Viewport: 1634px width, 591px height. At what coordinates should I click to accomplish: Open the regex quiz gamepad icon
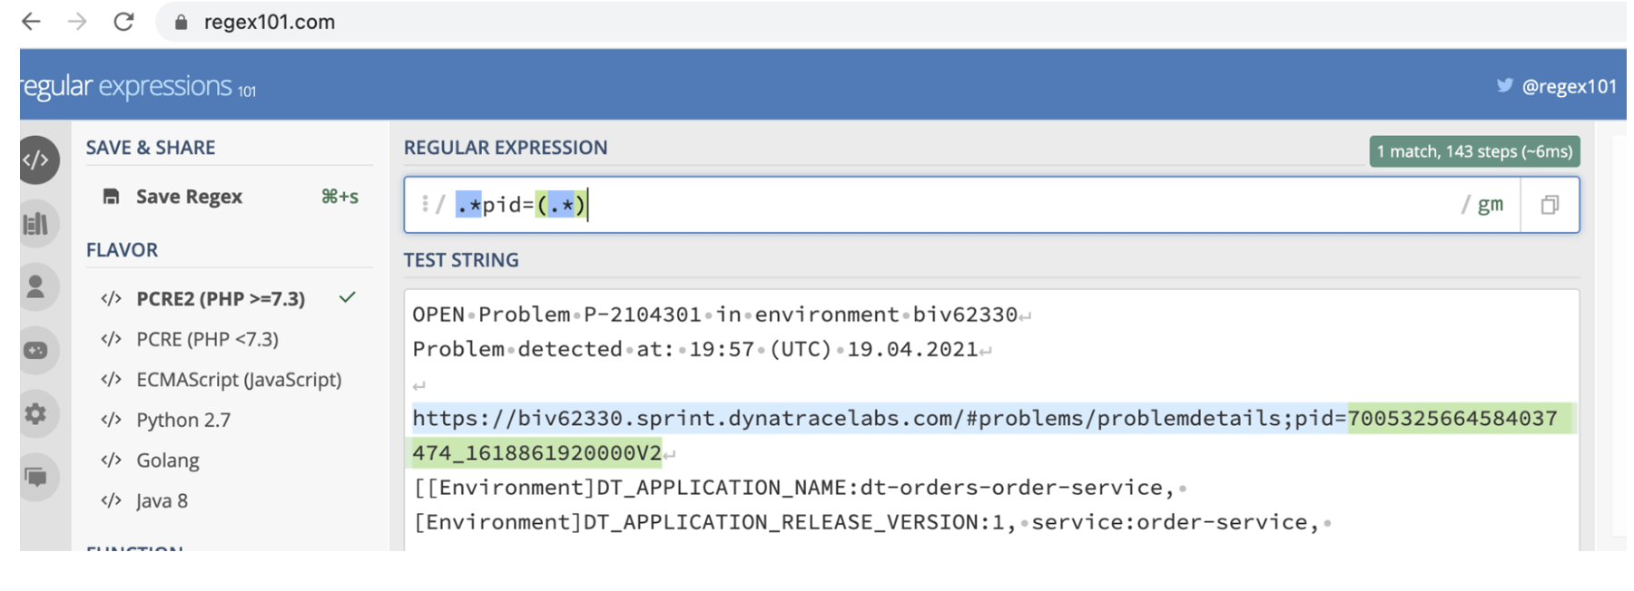36,350
